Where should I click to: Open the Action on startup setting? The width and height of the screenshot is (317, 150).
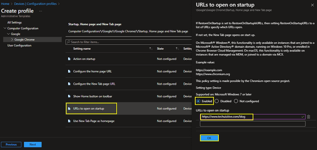[84, 59]
